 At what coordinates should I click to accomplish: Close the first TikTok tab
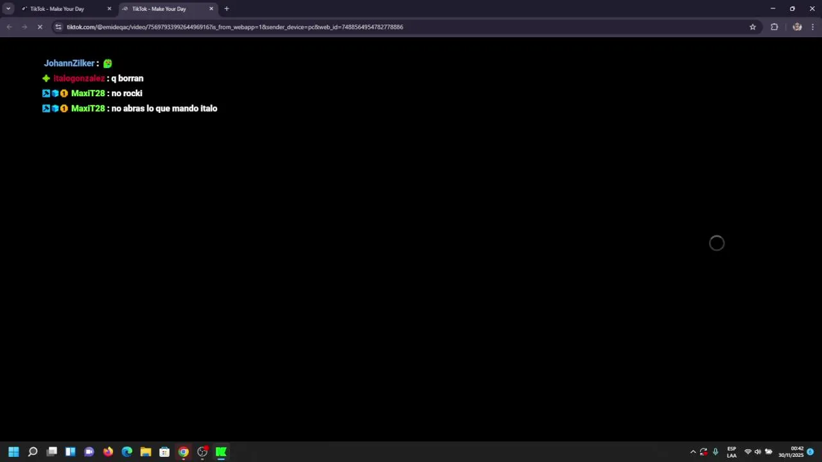109,9
